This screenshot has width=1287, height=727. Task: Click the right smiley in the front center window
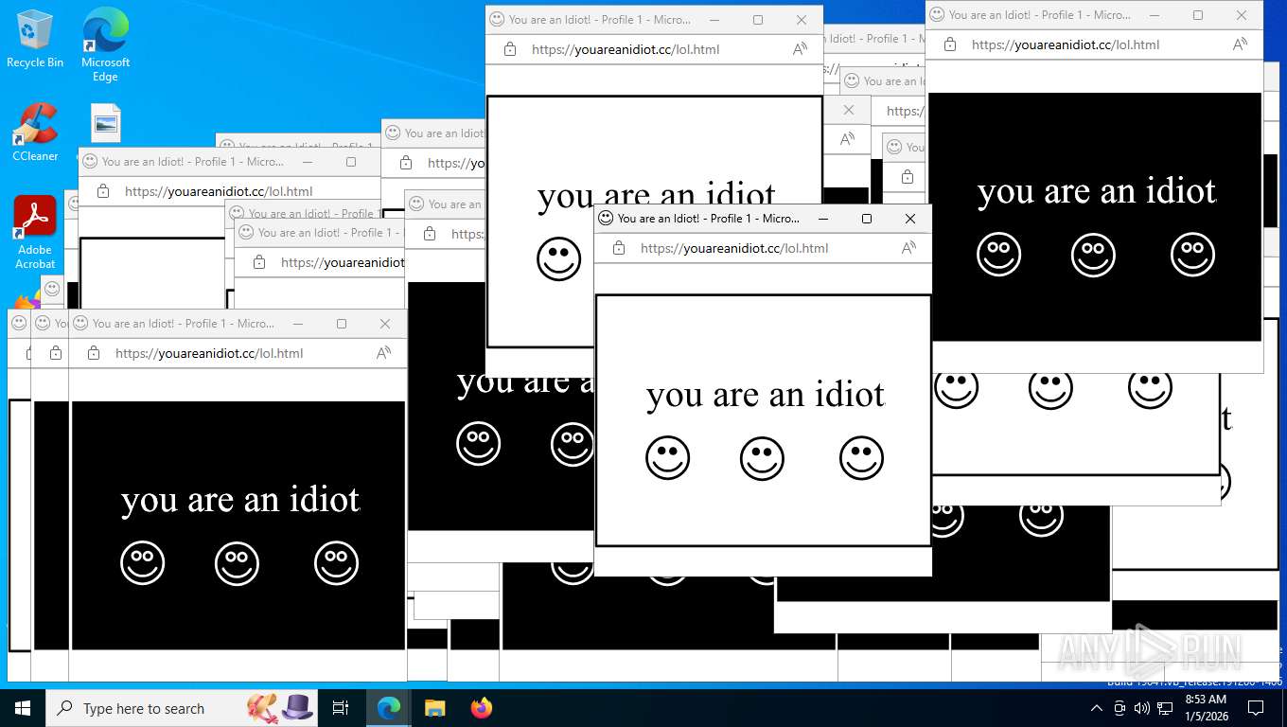(x=861, y=458)
